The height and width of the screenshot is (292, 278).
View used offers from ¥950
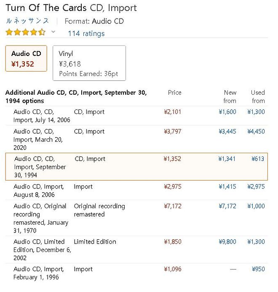(258, 269)
